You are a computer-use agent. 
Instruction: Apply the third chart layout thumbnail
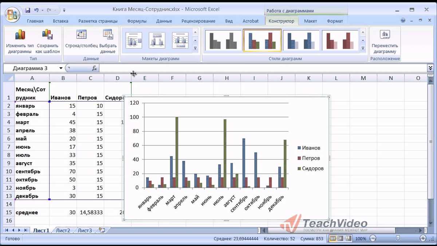tap(180, 40)
